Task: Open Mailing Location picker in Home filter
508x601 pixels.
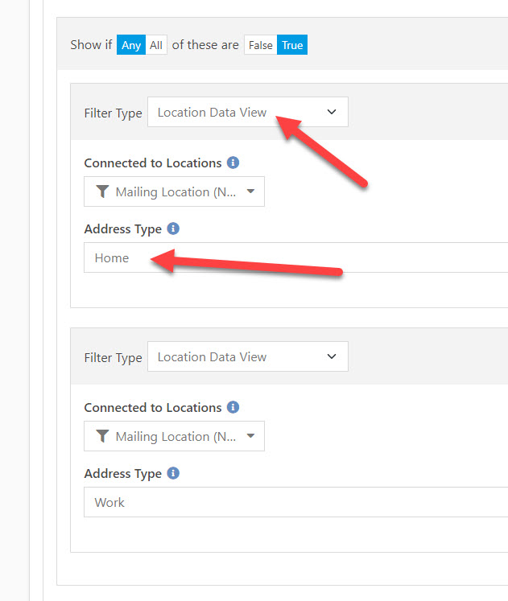Action: coord(174,191)
